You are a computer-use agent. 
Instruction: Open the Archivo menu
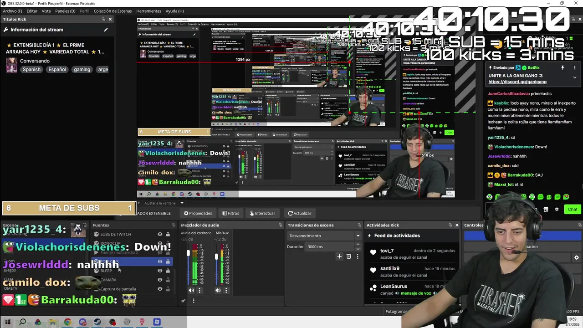click(x=12, y=11)
